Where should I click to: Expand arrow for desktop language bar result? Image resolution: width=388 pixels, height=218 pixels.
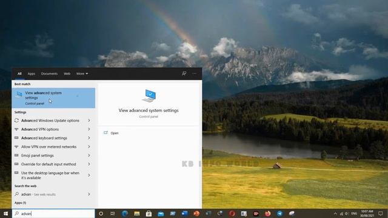[x=89, y=175]
